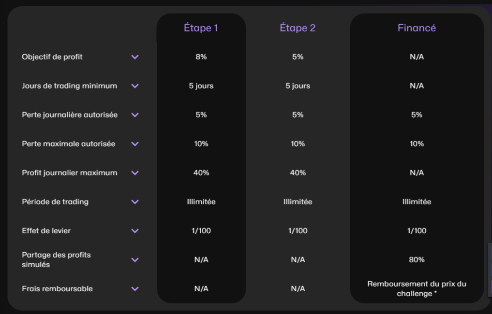Click the Remboursement du prix du challenge text
492x314 pixels.
coord(416,288)
